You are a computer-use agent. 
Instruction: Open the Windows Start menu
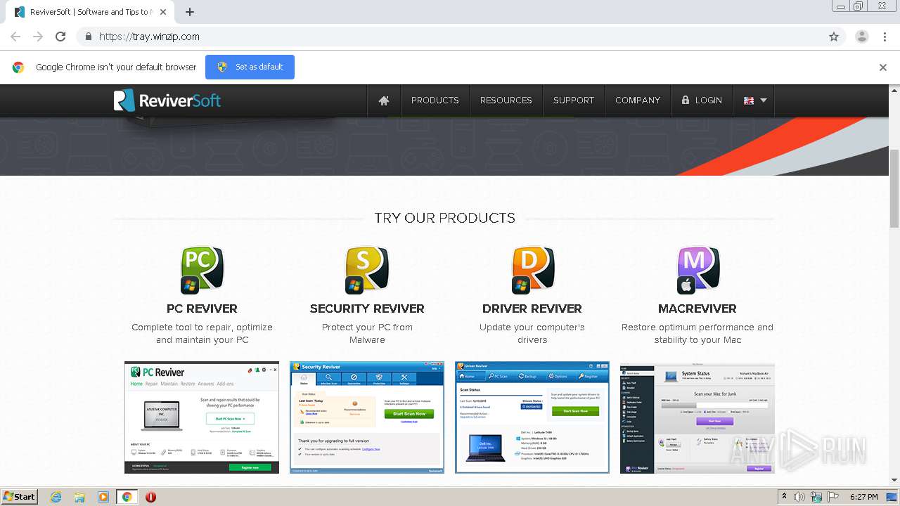20,497
